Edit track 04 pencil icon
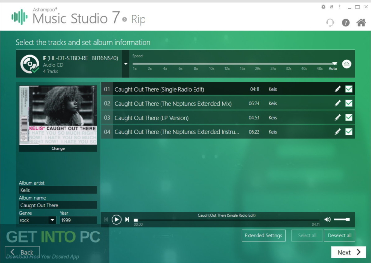The height and width of the screenshot is (263, 371). pos(338,132)
